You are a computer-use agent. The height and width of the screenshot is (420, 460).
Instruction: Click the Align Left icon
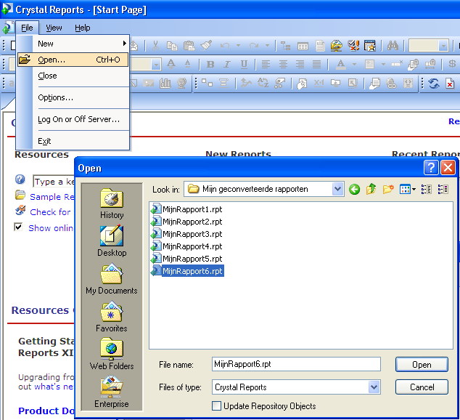[x=266, y=65]
